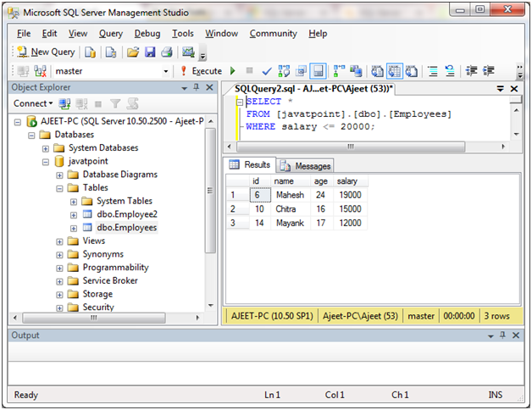Click the Save floppy disk icon
Image resolution: width=532 pixels, height=410 pixels.
coord(150,52)
